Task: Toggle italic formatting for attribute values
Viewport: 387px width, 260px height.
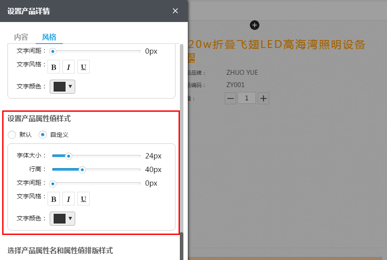Action: [69, 198]
